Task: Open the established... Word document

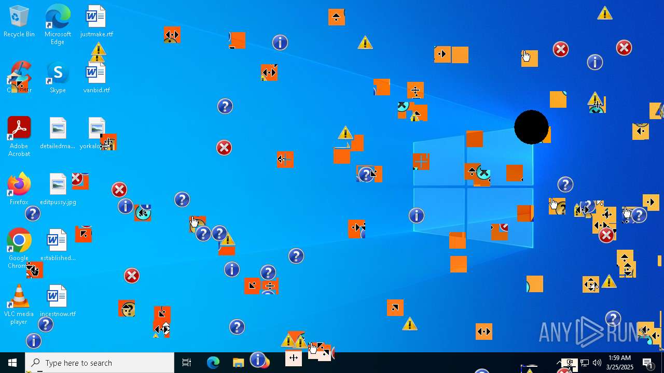Action: [58, 245]
